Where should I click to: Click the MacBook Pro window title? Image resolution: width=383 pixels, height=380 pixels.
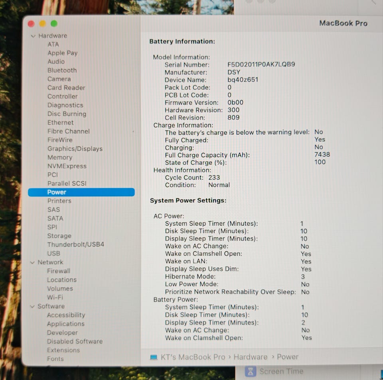pos(344,23)
